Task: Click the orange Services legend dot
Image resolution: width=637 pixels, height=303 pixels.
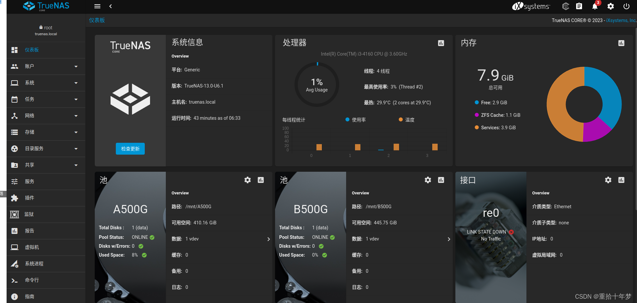Action: [477, 127]
